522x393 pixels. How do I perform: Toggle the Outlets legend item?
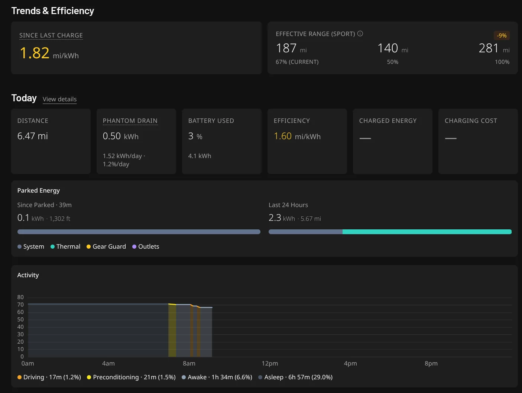point(146,247)
